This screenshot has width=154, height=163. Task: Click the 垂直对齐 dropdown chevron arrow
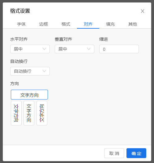89,49
